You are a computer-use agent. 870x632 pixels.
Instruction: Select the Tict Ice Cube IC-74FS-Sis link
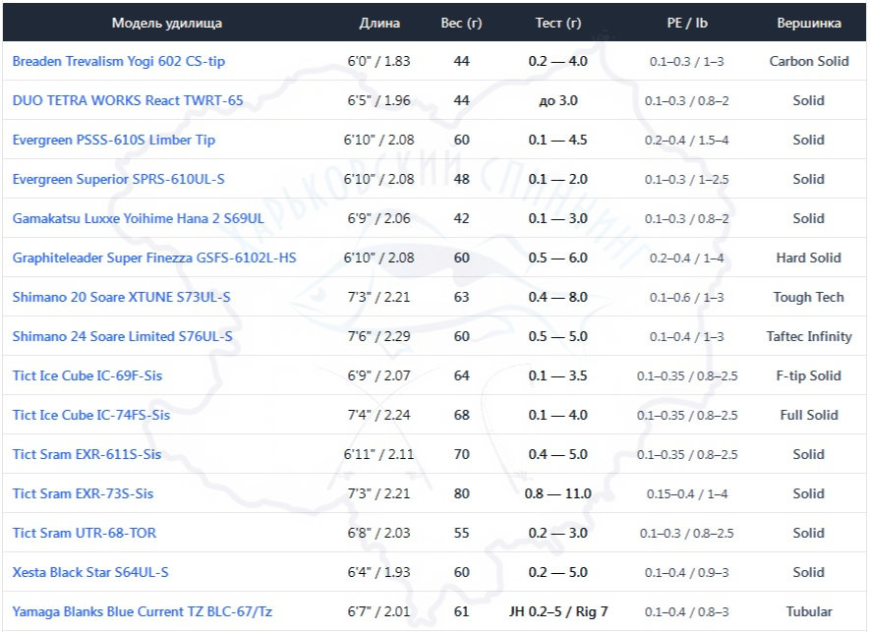tap(90, 415)
